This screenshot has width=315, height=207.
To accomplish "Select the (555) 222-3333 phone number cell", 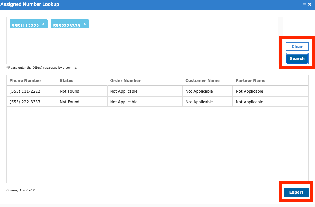I will coord(32,102).
